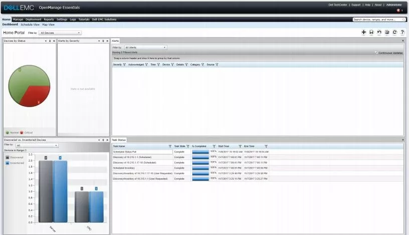This screenshot has height=235, width=409.
Task: Click the red critical alert indicator under Administrator
Action: [398, 11]
